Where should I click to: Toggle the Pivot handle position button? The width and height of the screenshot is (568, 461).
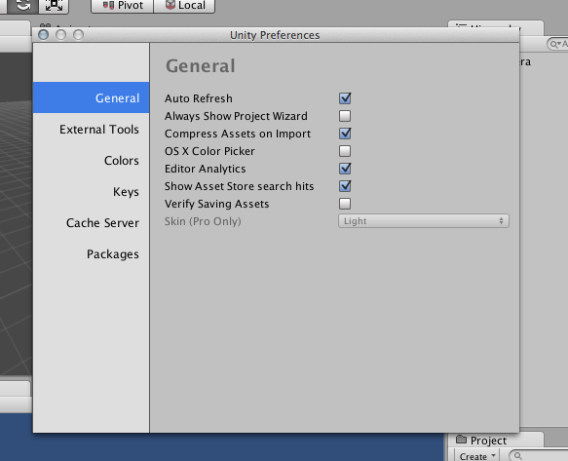123,6
